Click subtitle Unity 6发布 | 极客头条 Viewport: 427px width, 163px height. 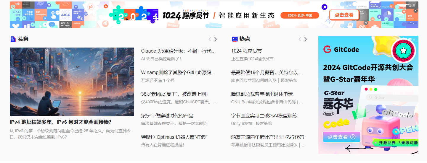pyautogui.click(x=252, y=123)
